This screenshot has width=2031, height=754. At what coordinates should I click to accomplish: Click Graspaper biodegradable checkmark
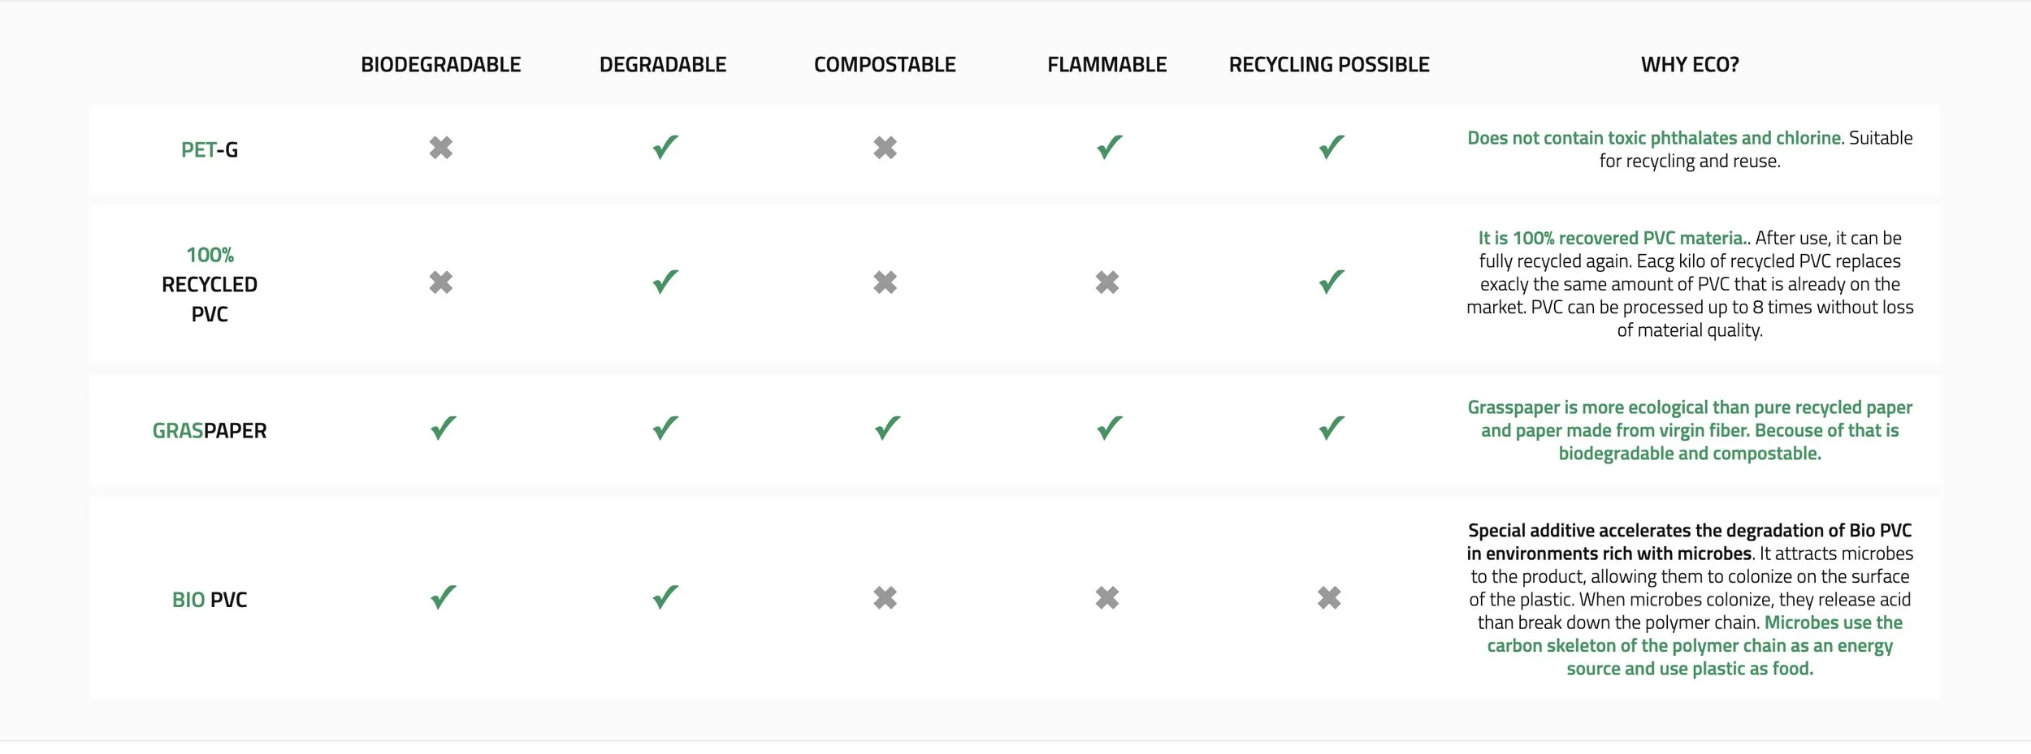pos(444,428)
